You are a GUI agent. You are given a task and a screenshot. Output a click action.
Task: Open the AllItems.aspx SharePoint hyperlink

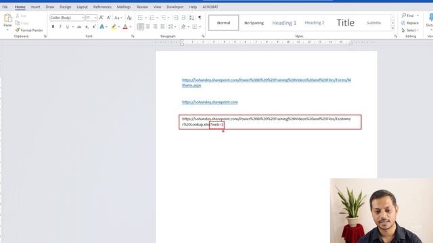point(267,82)
